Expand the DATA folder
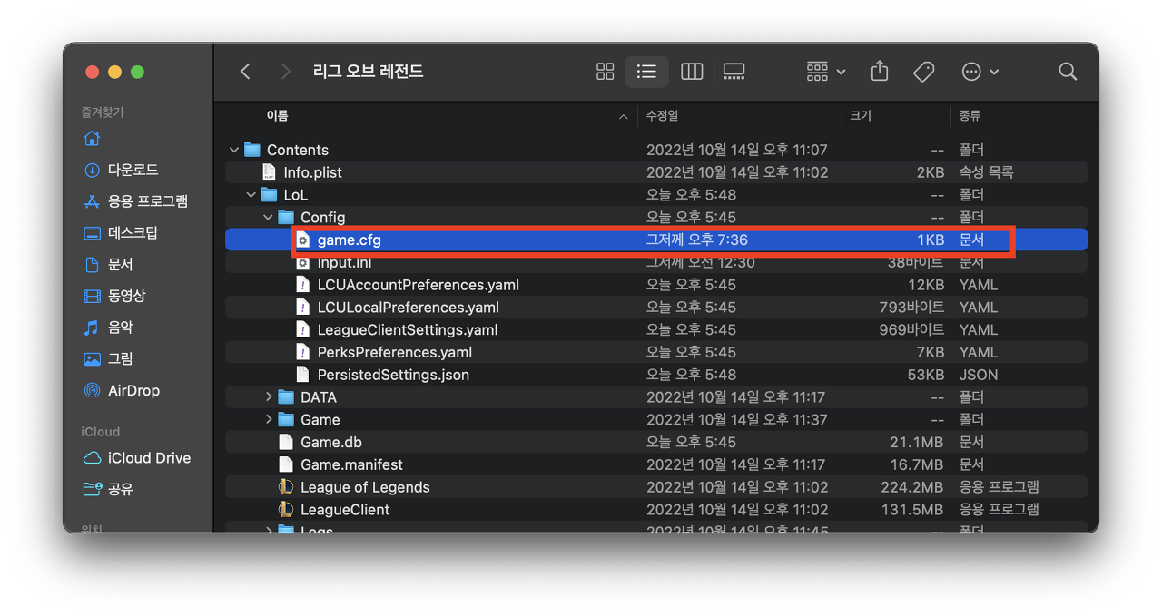Viewport: 1162px width, 616px height. (268, 397)
